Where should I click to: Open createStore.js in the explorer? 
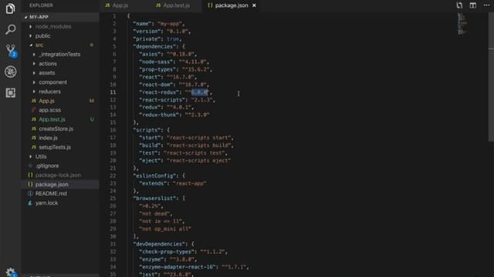(60, 128)
